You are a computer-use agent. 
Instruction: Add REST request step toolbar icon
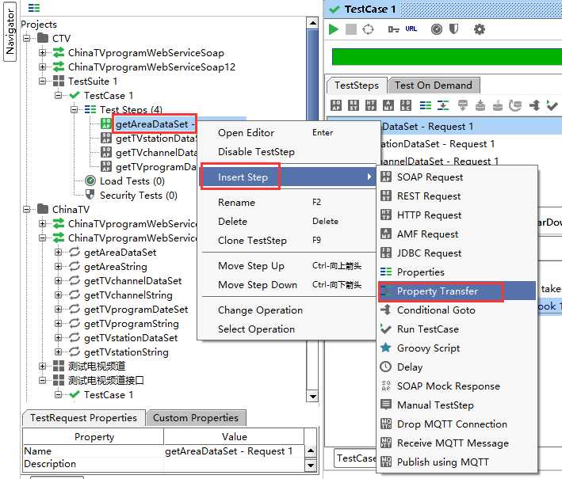tap(354, 105)
